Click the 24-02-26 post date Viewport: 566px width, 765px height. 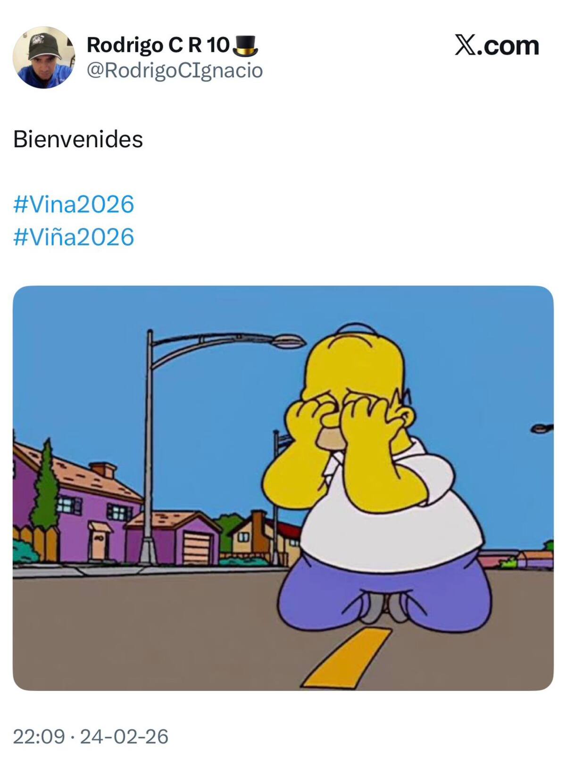click(x=124, y=737)
